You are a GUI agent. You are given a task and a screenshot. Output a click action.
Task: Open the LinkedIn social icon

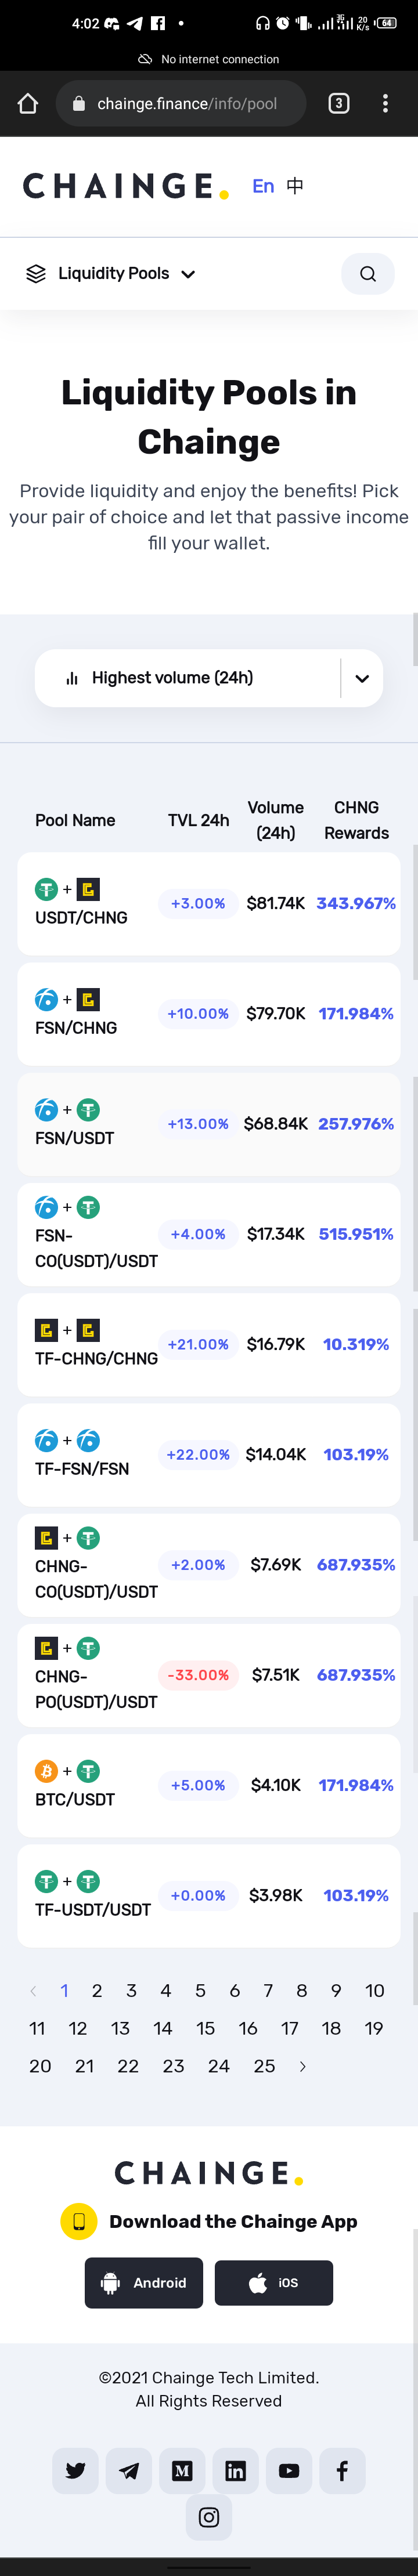(x=235, y=2471)
